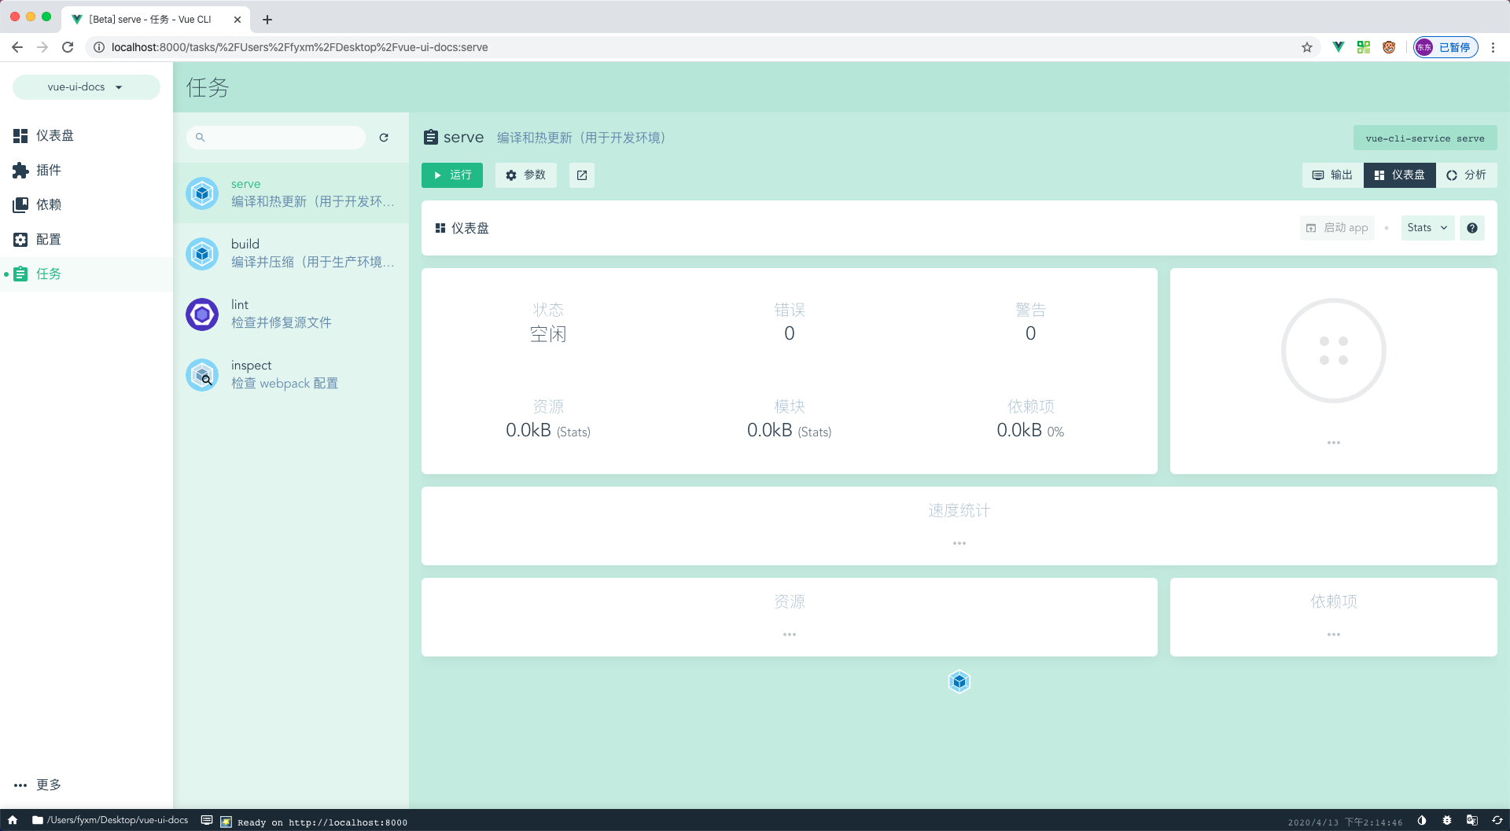Switch to 分析 analyzer tab

pyautogui.click(x=1467, y=175)
